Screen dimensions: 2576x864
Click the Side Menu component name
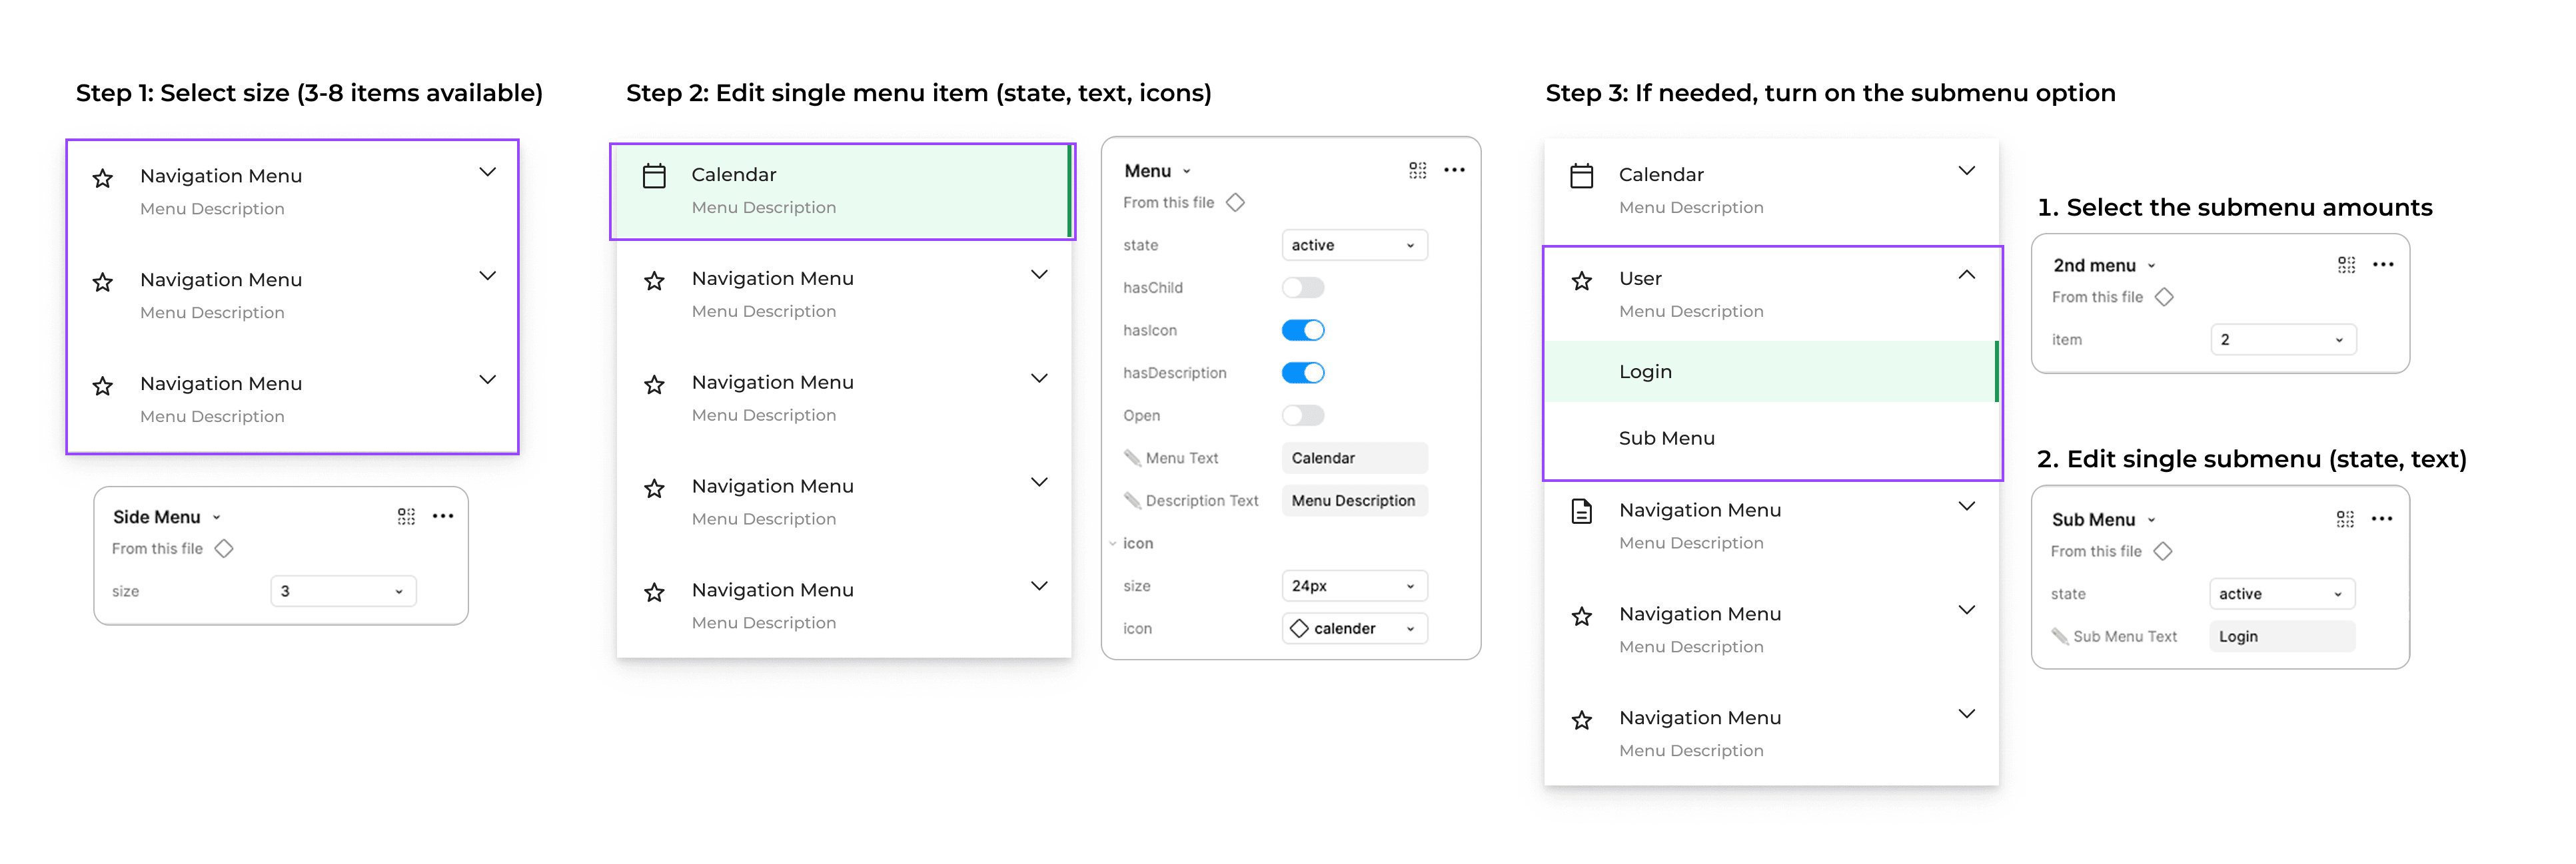click(x=157, y=517)
